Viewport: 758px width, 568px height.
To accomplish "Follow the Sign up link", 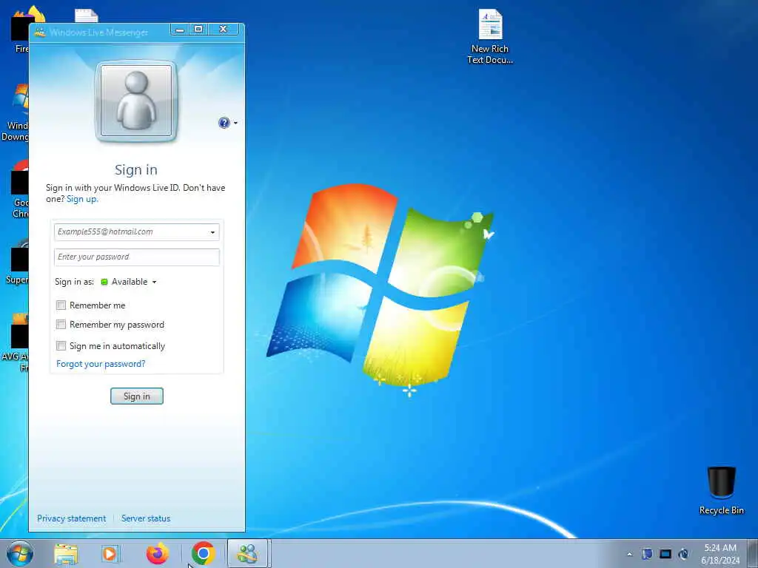I will point(81,199).
